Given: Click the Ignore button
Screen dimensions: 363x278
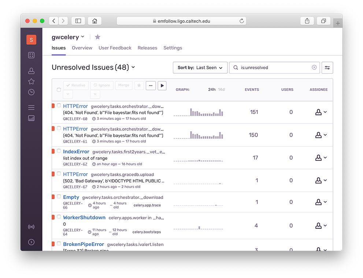Looking at the screenshot, I should click(x=102, y=85).
